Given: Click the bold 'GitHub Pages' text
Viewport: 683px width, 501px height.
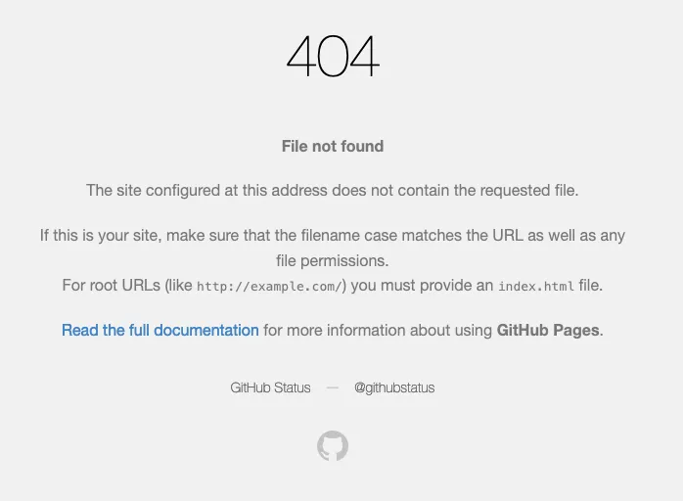Looking at the screenshot, I should [548, 331].
